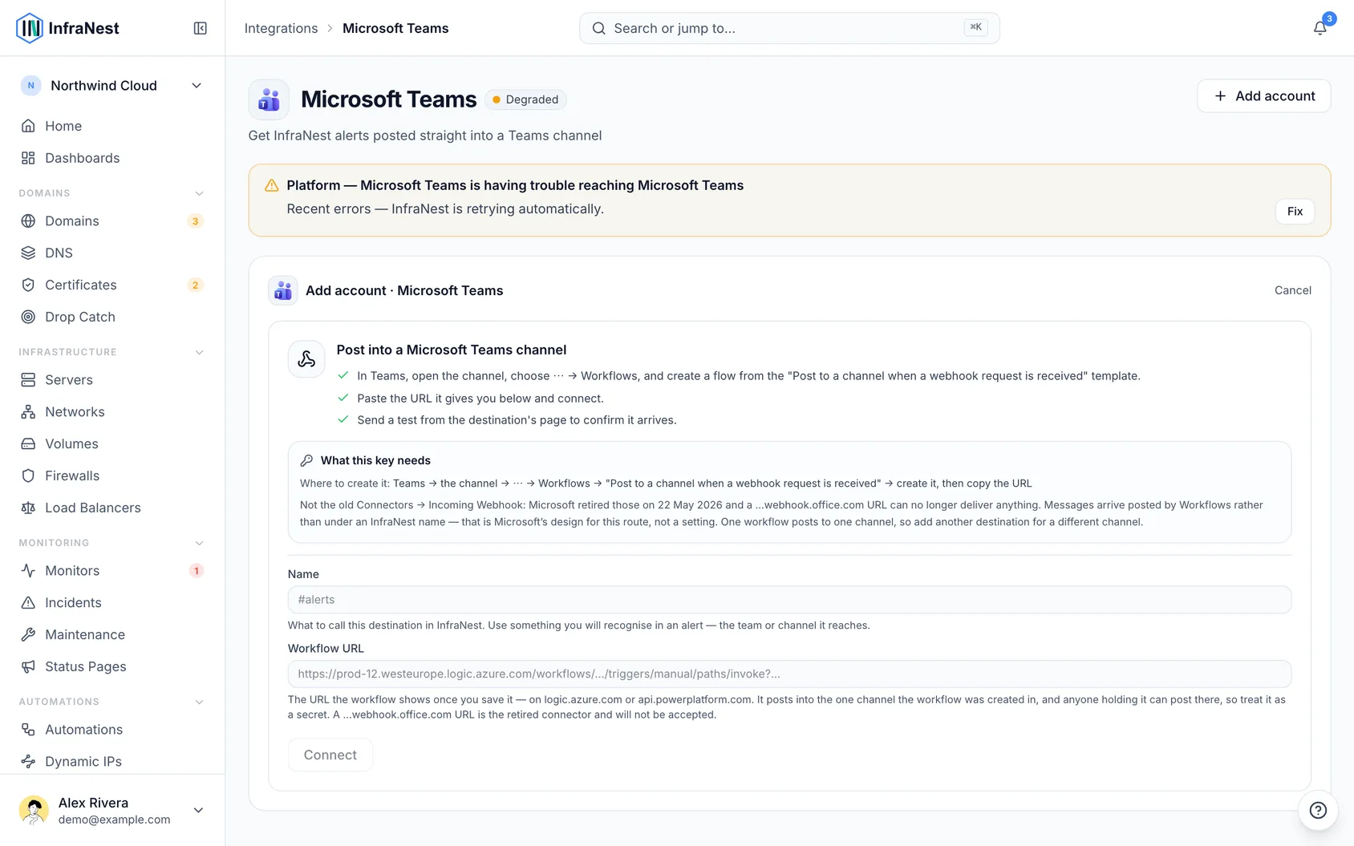
Task: Collapse the Infrastructure sidebar section
Action: 199,352
